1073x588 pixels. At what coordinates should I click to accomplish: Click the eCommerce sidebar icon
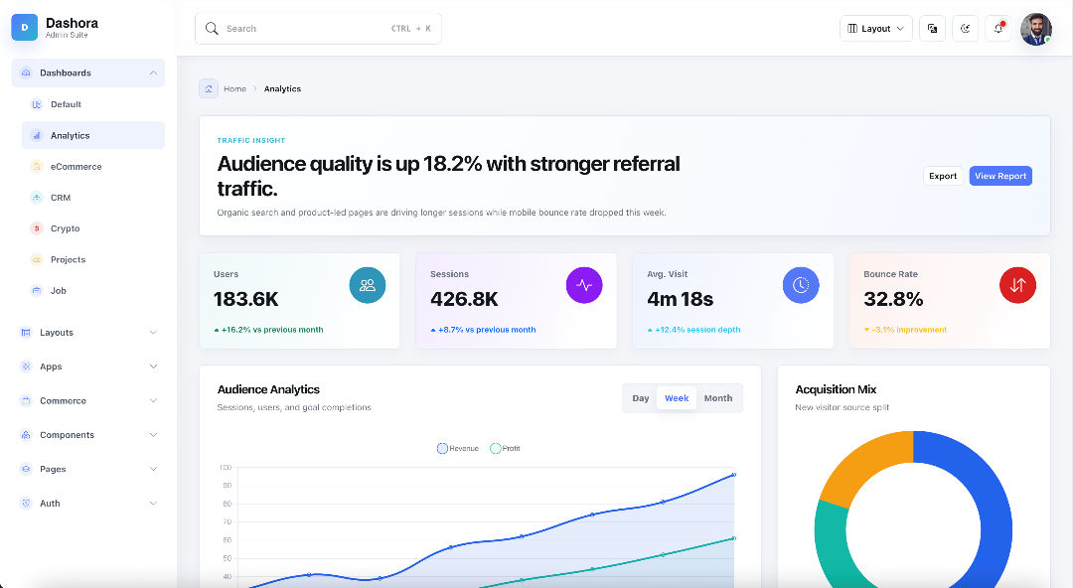click(37, 166)
